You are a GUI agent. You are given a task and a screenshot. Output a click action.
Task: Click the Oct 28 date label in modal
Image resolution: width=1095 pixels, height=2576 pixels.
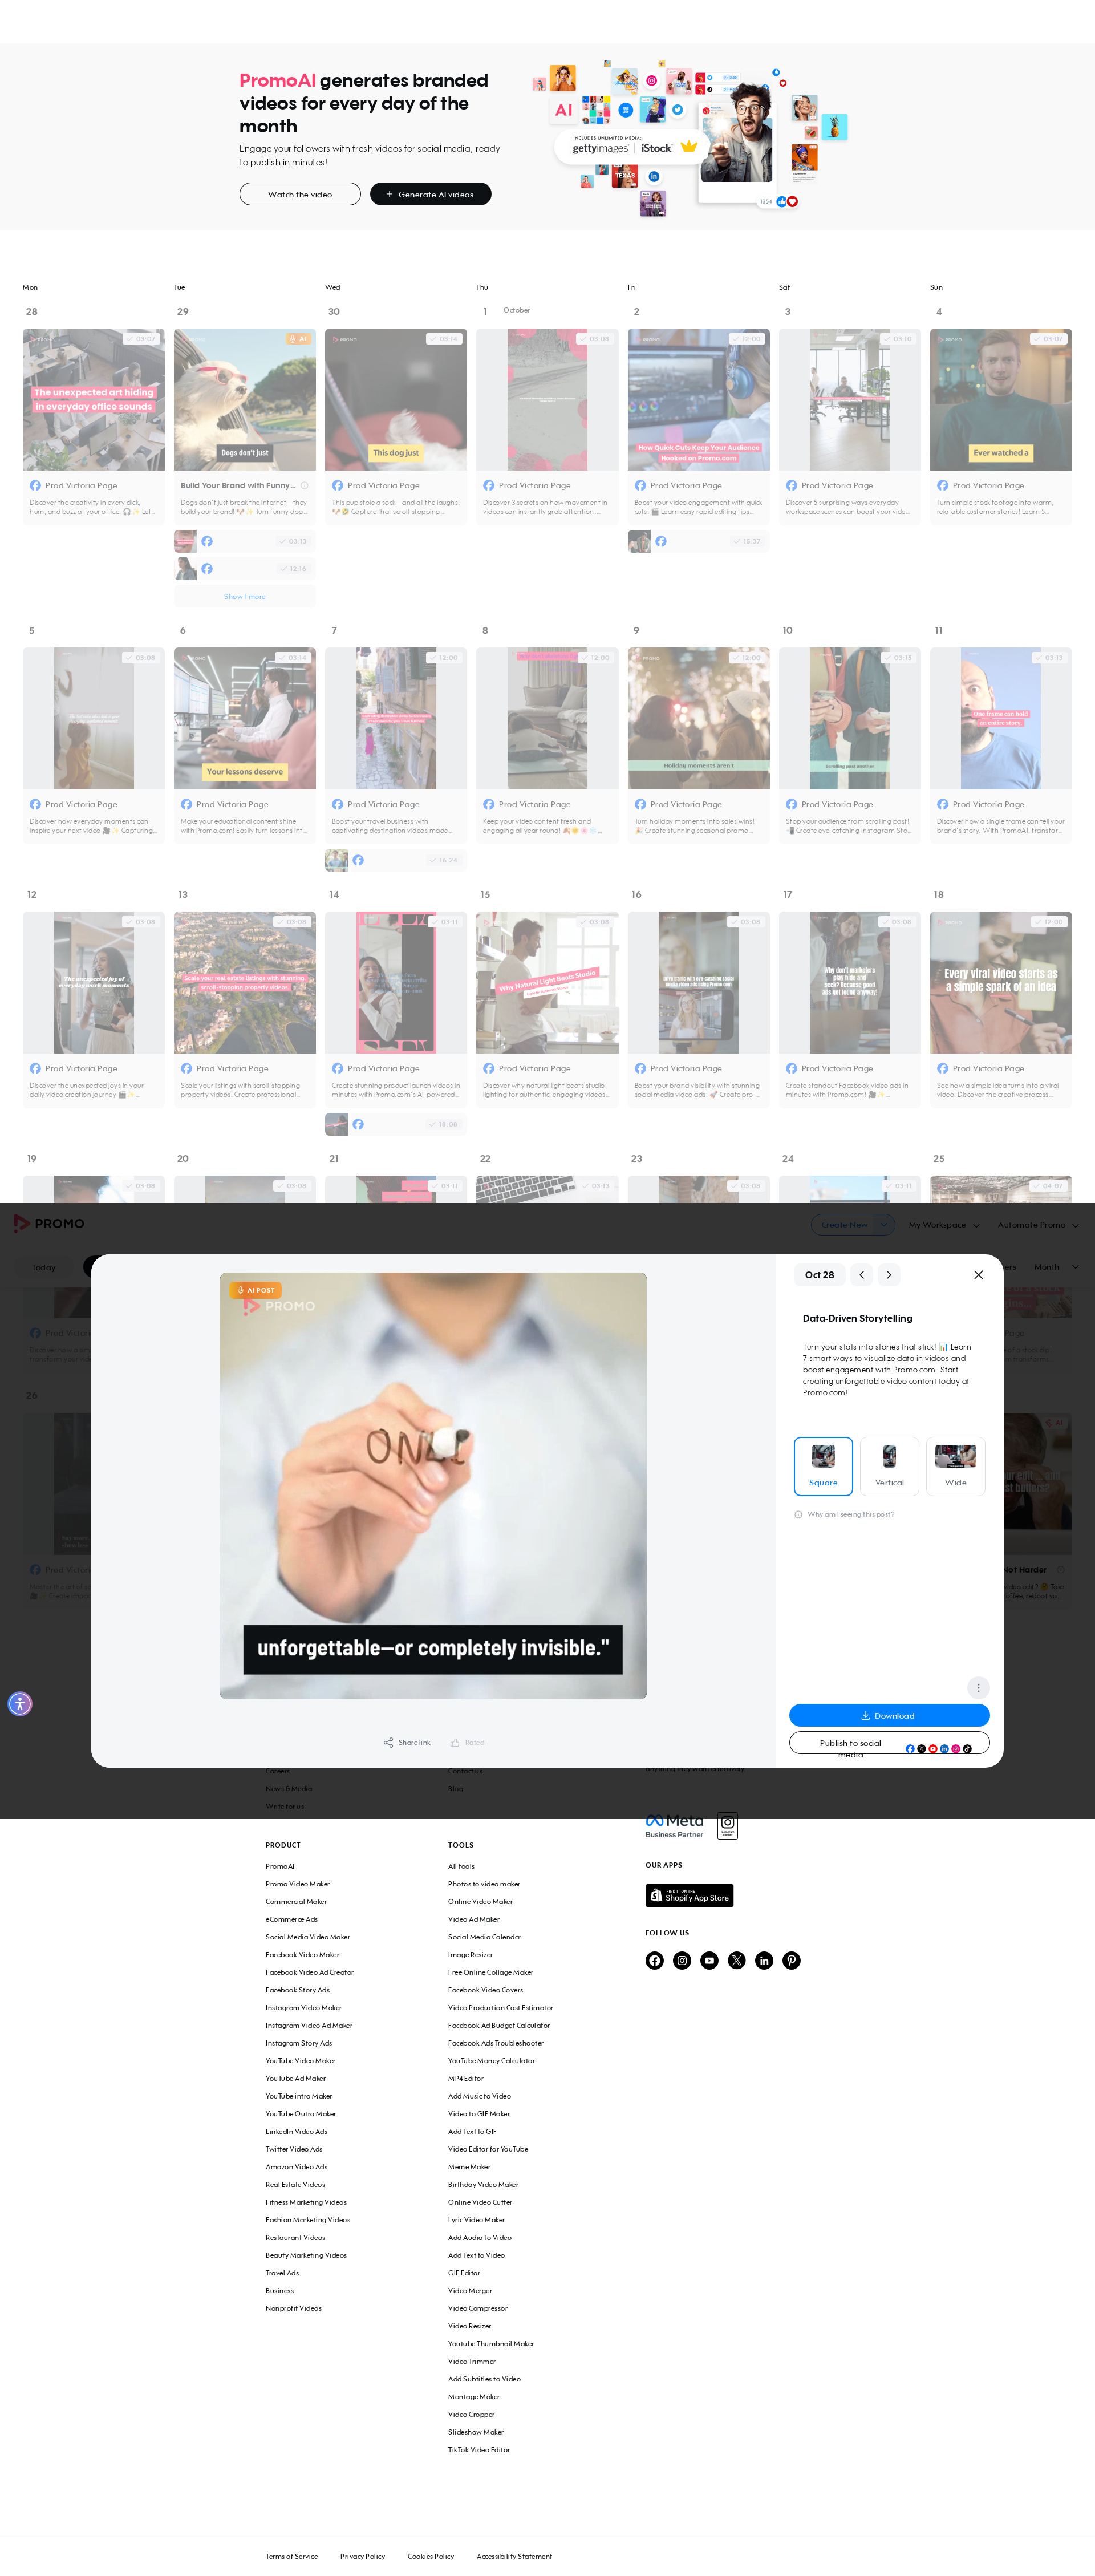(819, 1275)
